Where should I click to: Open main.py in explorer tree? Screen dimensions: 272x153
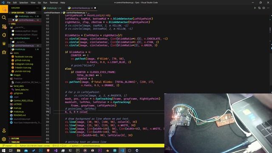click(25, 108)
